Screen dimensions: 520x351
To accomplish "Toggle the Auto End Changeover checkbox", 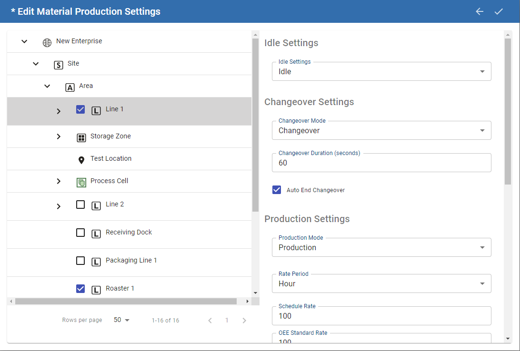I will tap(277, 190).
